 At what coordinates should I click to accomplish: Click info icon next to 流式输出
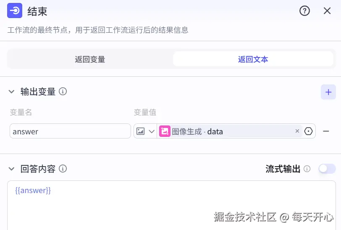point(307,169)
